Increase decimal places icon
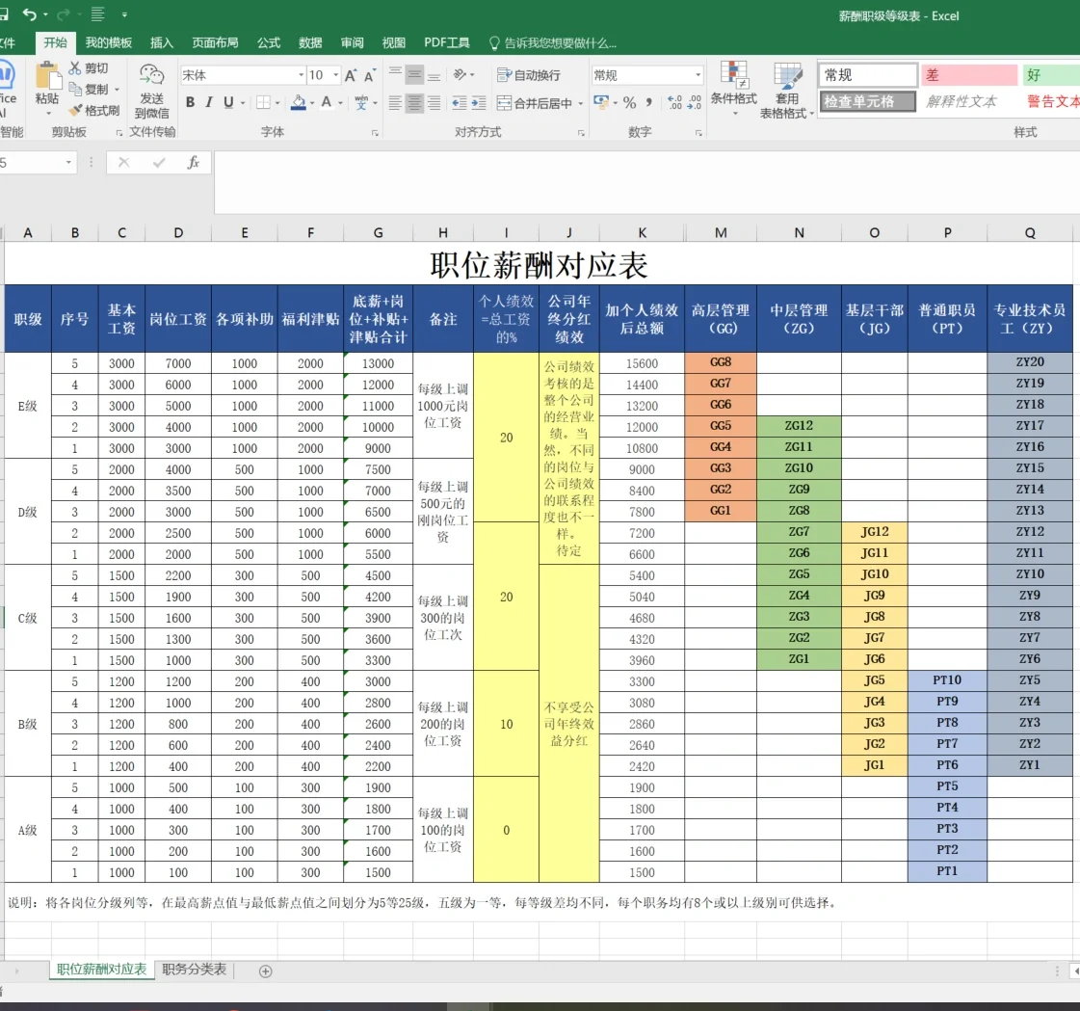The height and width of the screenshot is (1011, 1080). coord(675,103)
